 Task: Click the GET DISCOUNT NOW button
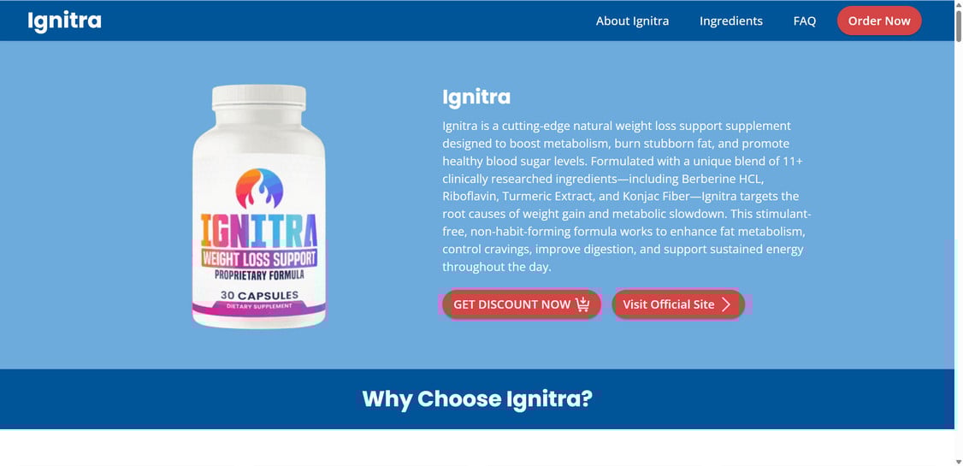pos(522,304)
